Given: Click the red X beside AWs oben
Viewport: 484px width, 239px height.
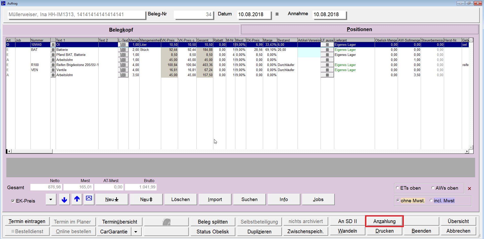Looking at the screenshot, I should [469, 188].
